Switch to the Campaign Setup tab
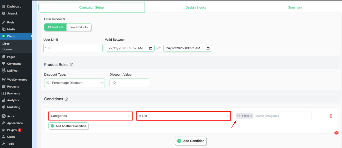 click(92, 7)
